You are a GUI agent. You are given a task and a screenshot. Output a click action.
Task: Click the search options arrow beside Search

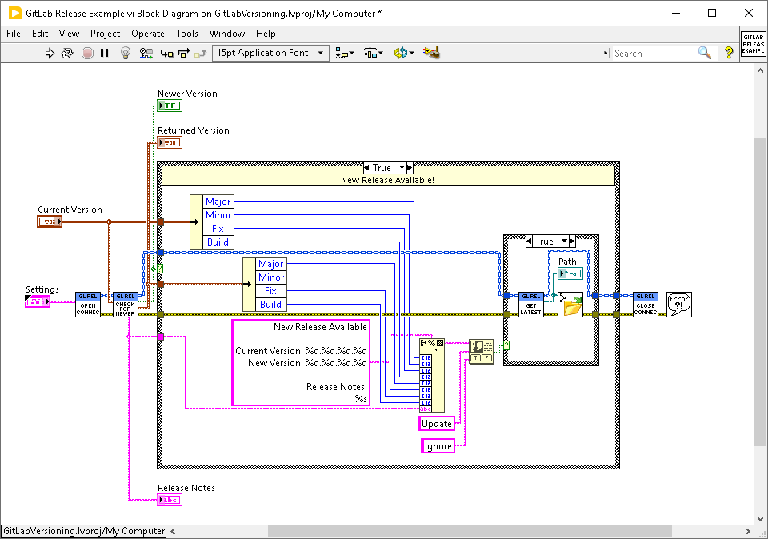click(606, 53)
